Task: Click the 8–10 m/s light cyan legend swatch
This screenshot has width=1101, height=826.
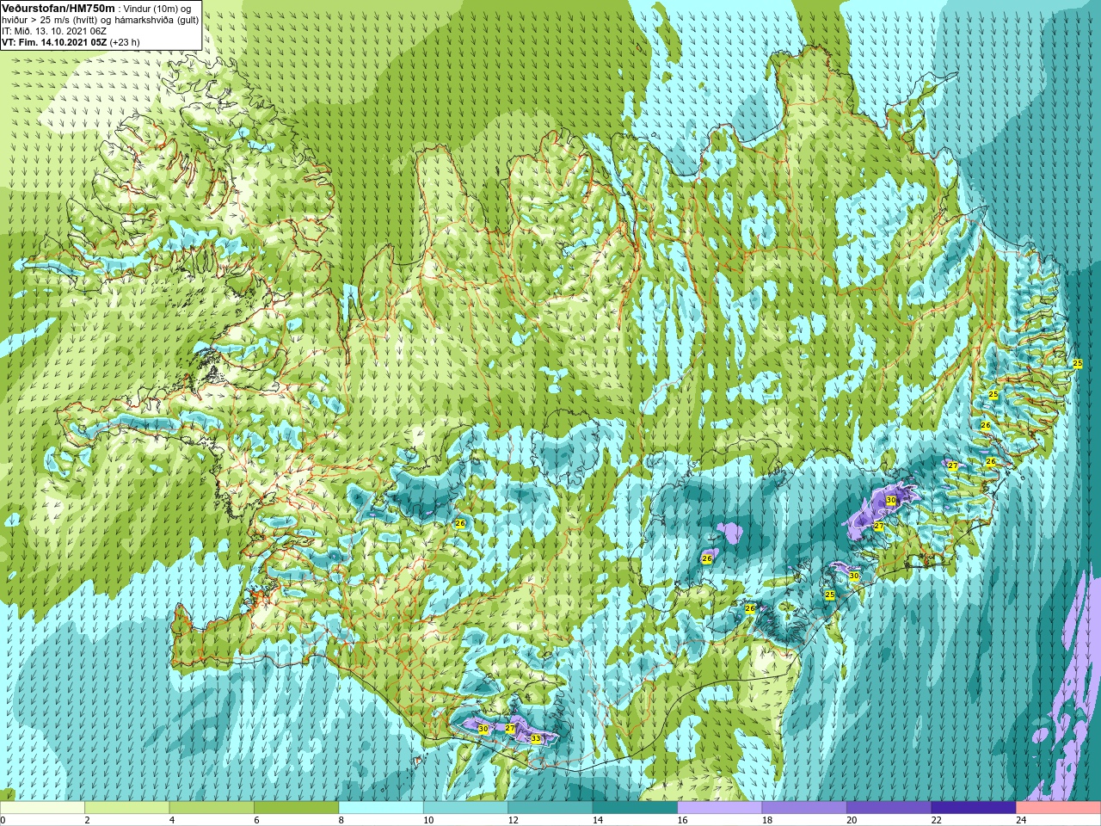Action: [381, 808]
